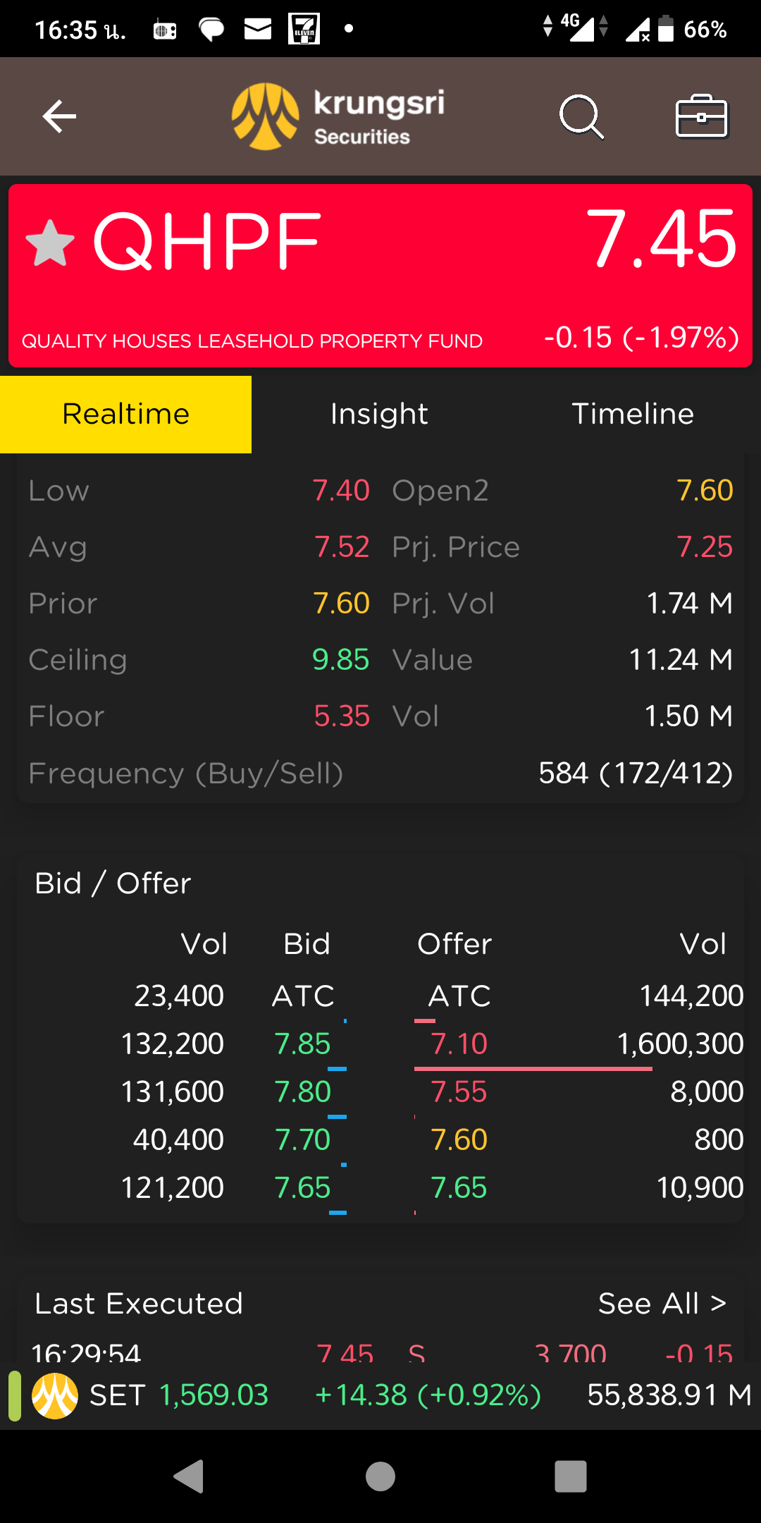Open See All last executed trades

point(662,1304)
